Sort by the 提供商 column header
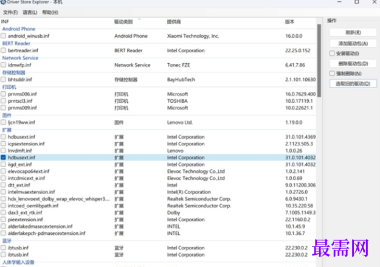This screenshot has width=380, height=267. (x=174, y=22)
